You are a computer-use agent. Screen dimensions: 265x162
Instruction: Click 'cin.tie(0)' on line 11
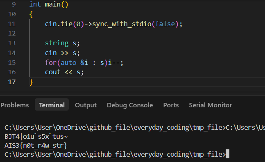pyautogui.click(x=64, y=24)
